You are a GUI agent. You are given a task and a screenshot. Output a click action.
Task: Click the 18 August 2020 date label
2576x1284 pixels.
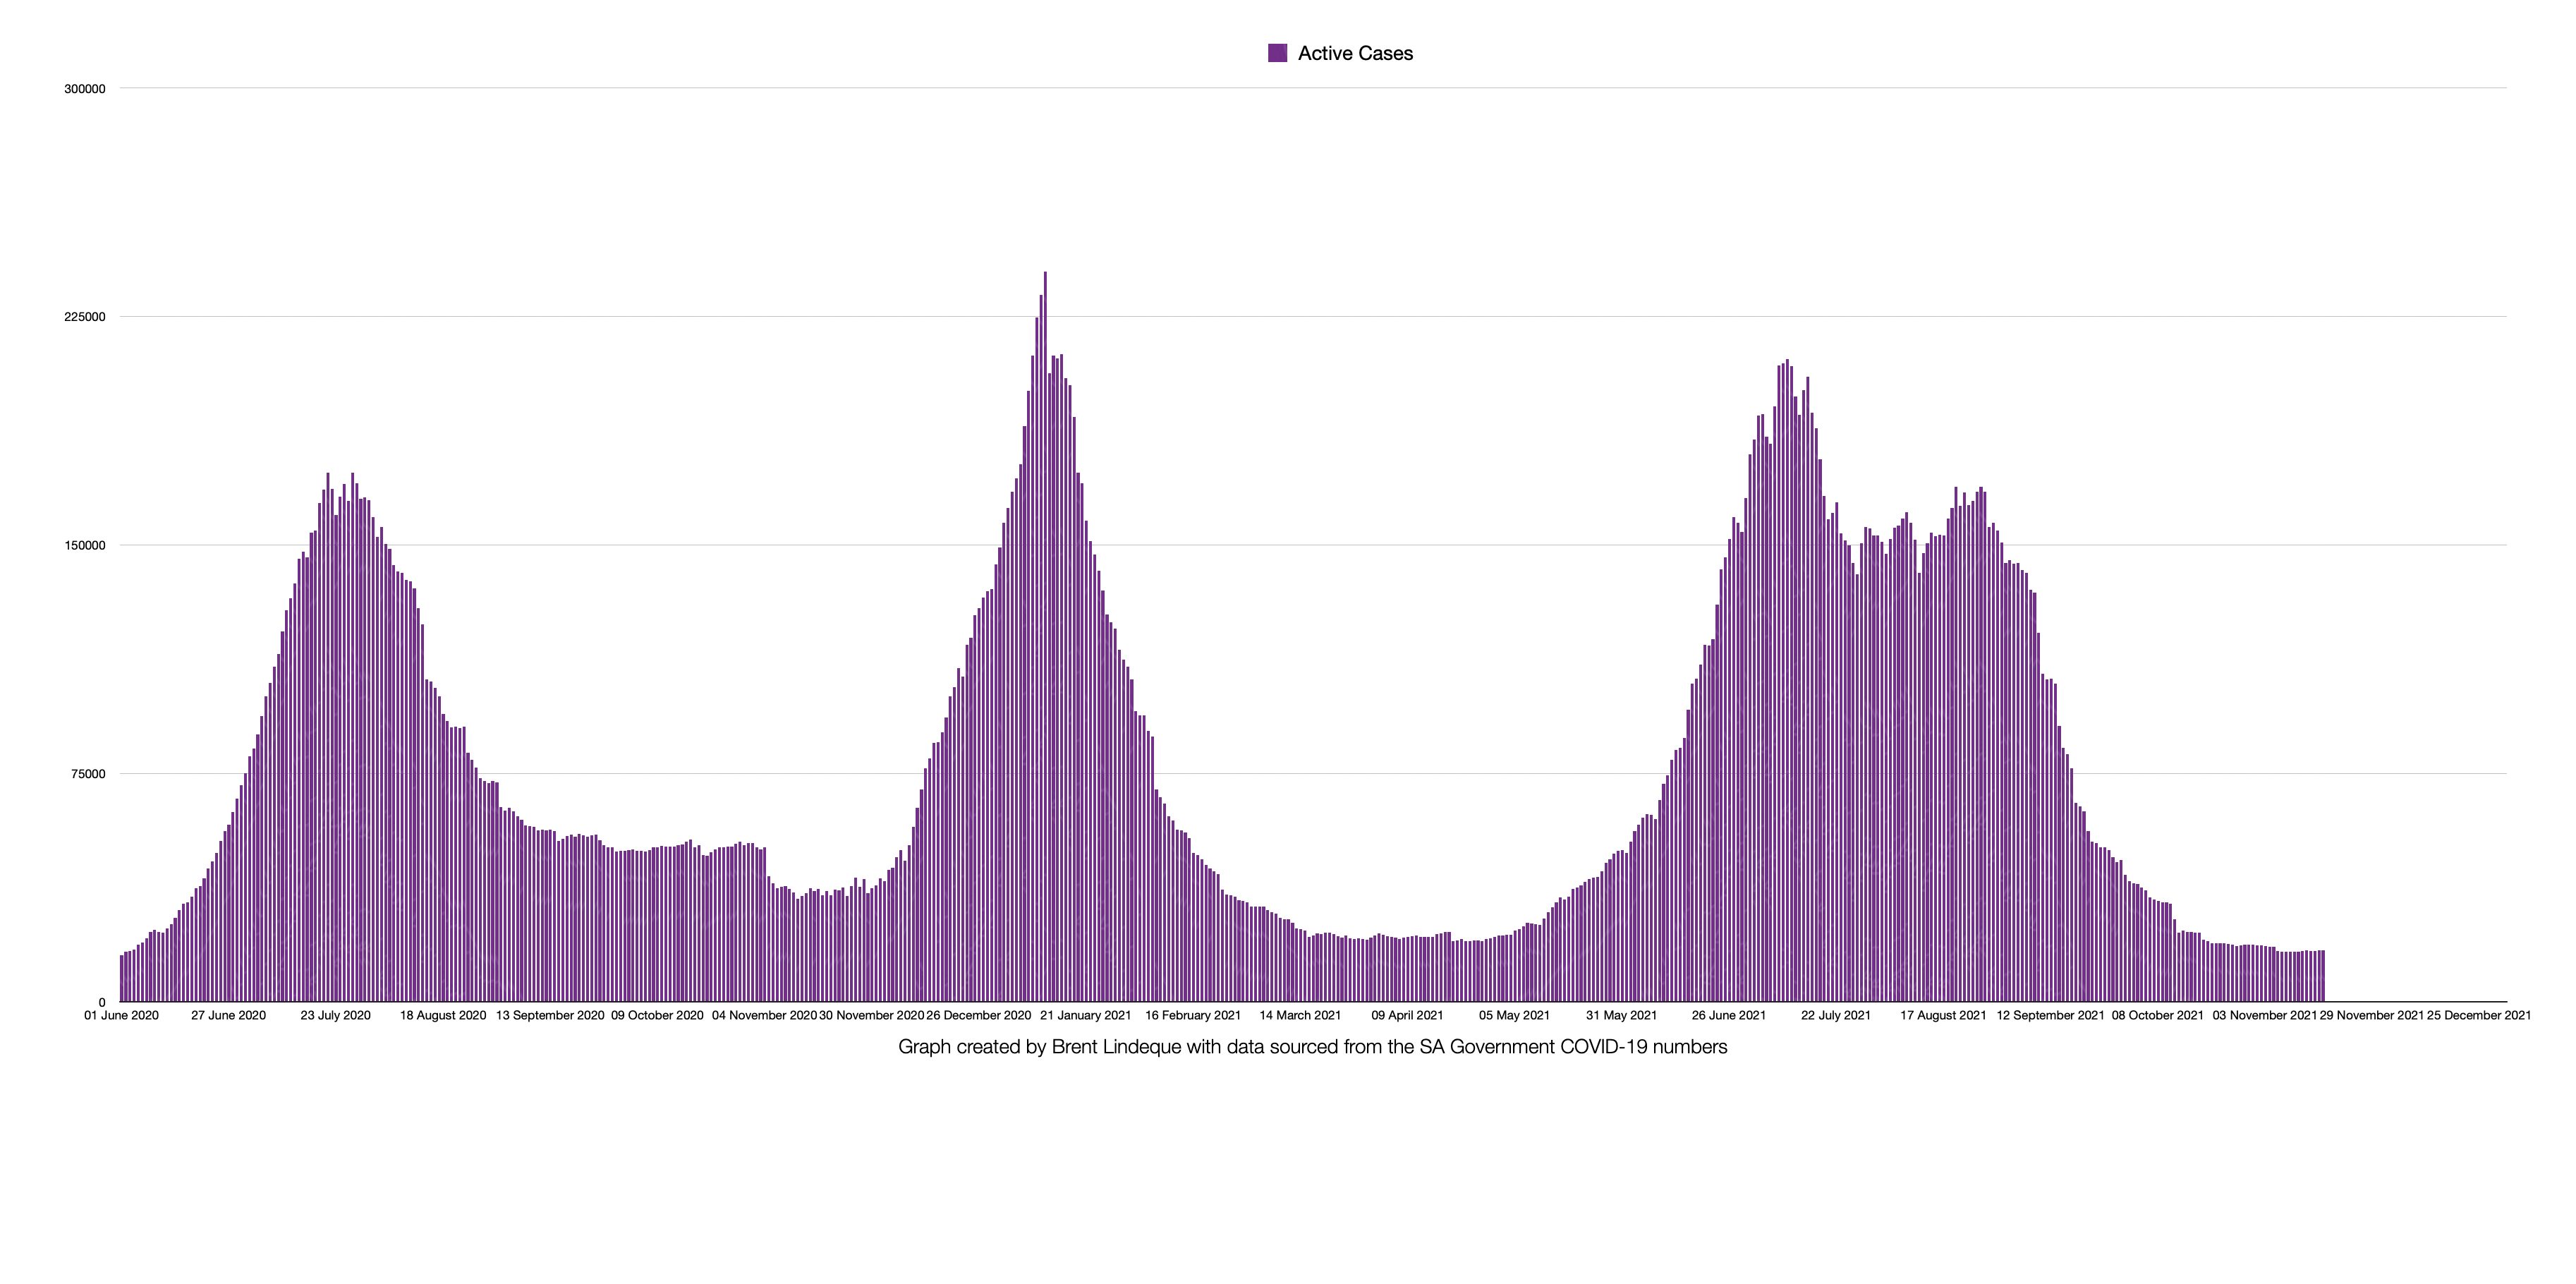click(x=442, y=1015)
